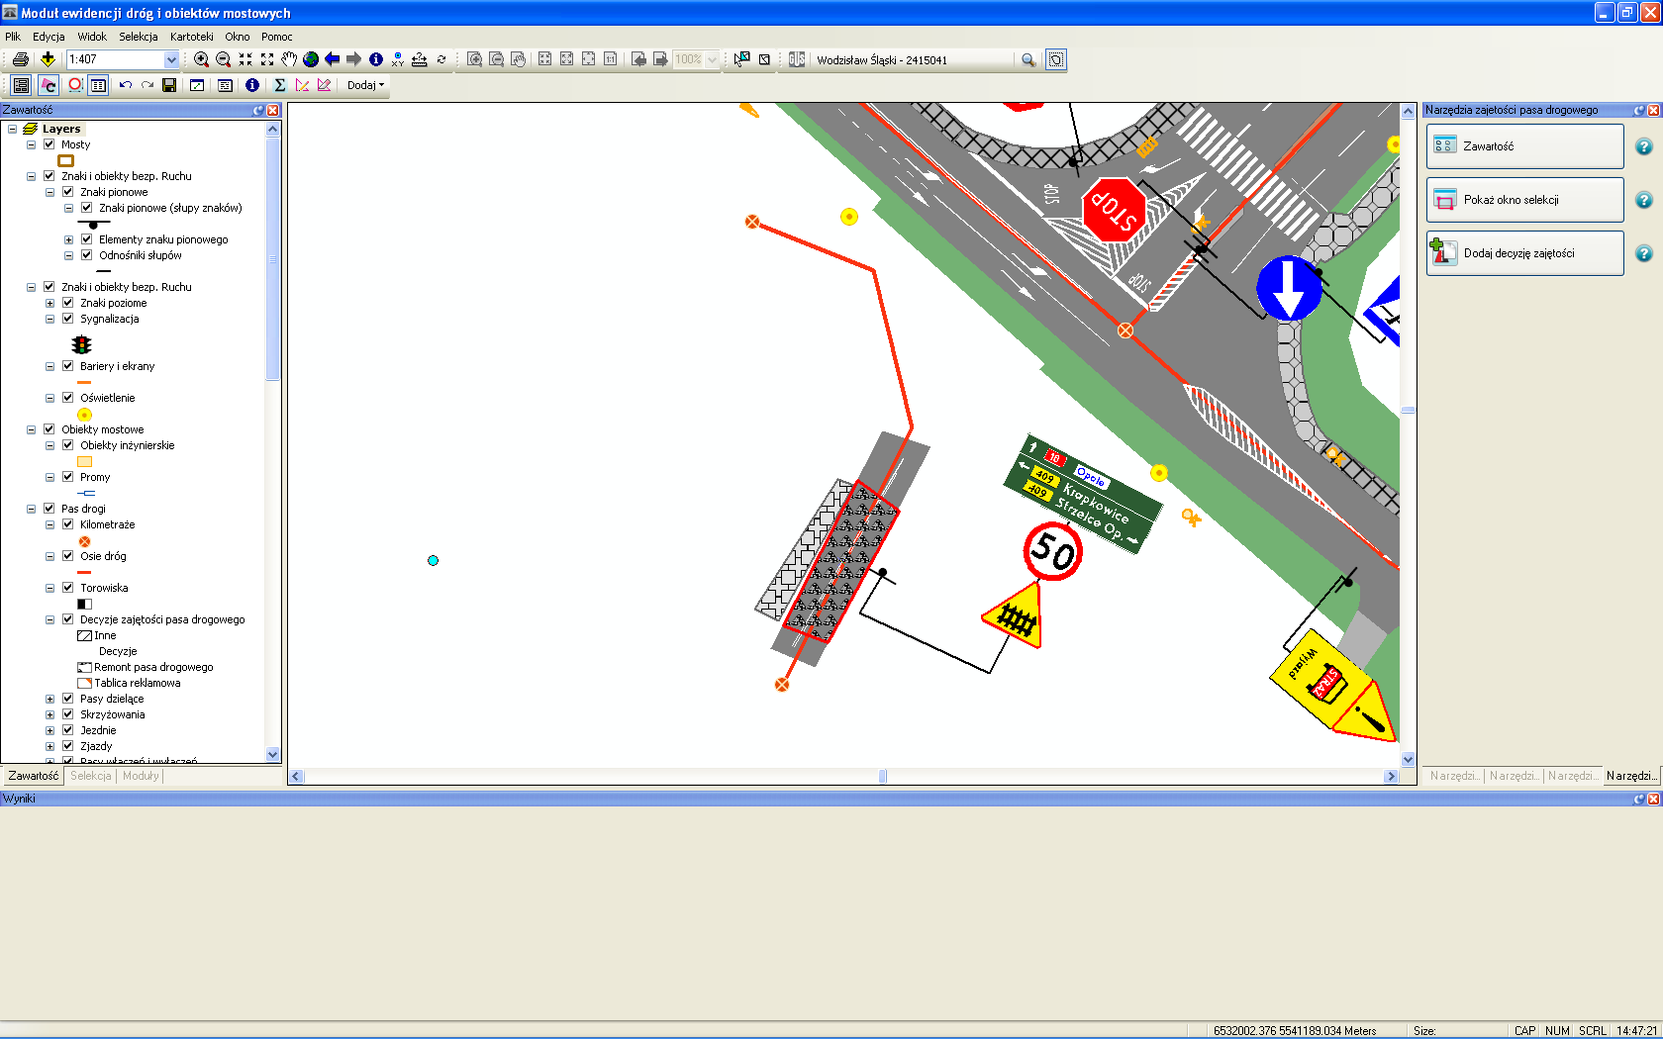Expand the Pasy dzielące node

pos(49,699)
